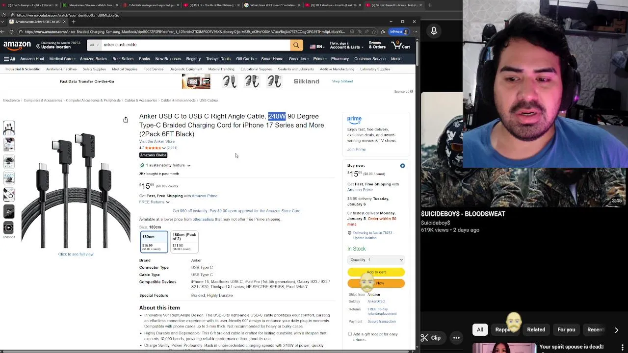This screenshot has height=353, width=628.
Task: Select the Related chip on YouTube
Action: pos(536,330)
